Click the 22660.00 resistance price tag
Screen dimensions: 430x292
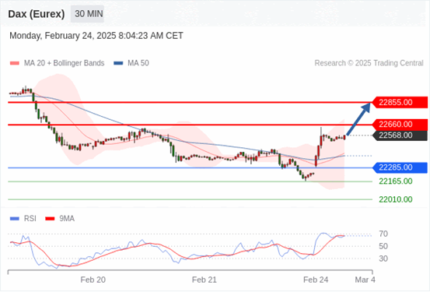pos(400,125)
